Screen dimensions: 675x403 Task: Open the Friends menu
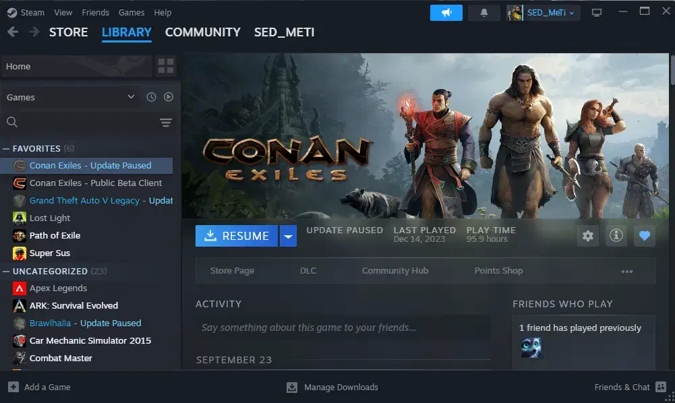click(x=95, y=13)
